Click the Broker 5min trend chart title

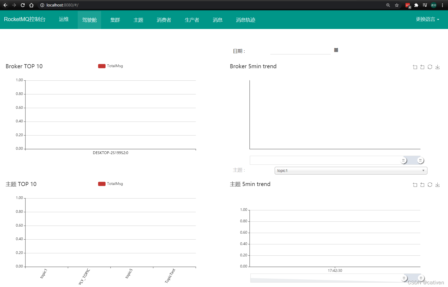253,66
